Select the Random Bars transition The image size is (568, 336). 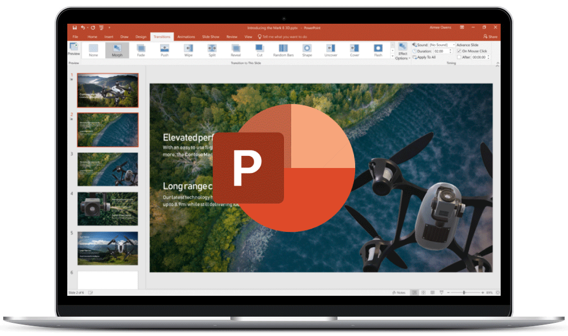pos(283,50)
